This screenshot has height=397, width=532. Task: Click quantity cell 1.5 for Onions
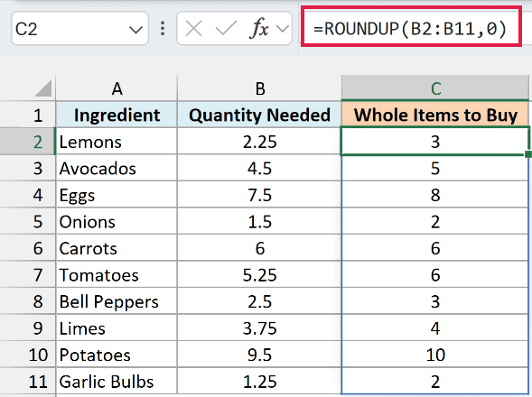tap(259, 221)
